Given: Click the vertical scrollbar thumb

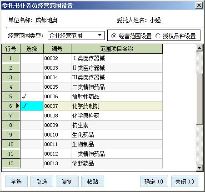Looking at the screenshot, I should click(199, 99).
